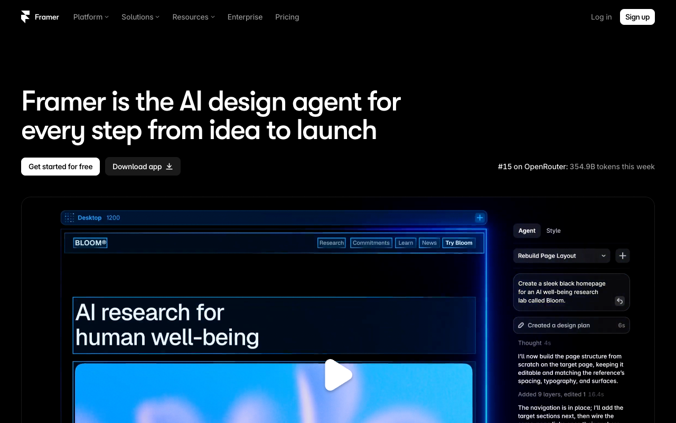This screenshot has width=676, height=423.
Task: Go to the Enterprise page
Action: tap(245, 17)
